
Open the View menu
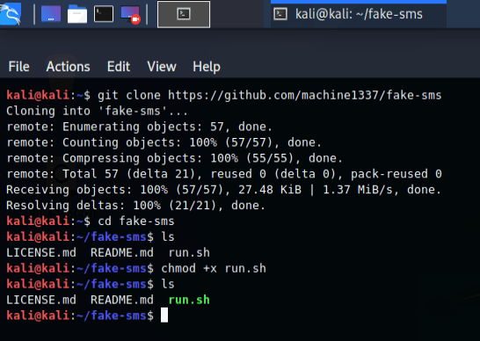[162, 67]
